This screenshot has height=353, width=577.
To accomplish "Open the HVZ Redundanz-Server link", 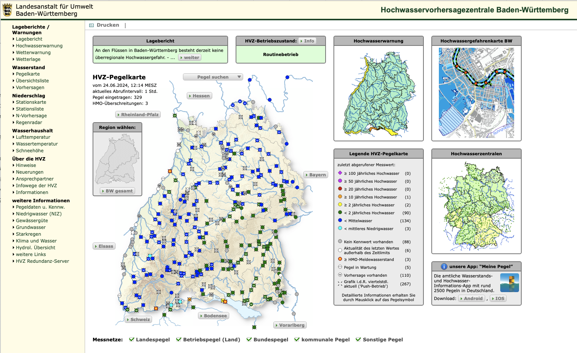I will coord(42,261).
